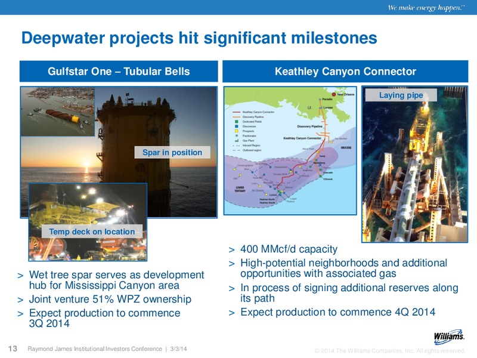Click the 'Larose' label on the map

(328, 107)
